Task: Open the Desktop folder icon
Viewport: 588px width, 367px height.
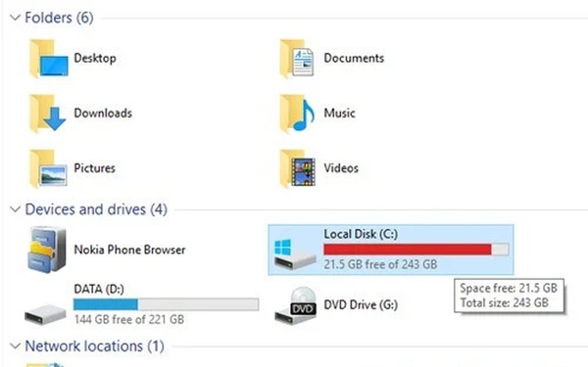Action: pos(49,58)
